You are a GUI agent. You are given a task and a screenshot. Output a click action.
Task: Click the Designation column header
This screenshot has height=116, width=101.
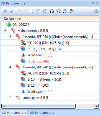[x=50, y=19]
